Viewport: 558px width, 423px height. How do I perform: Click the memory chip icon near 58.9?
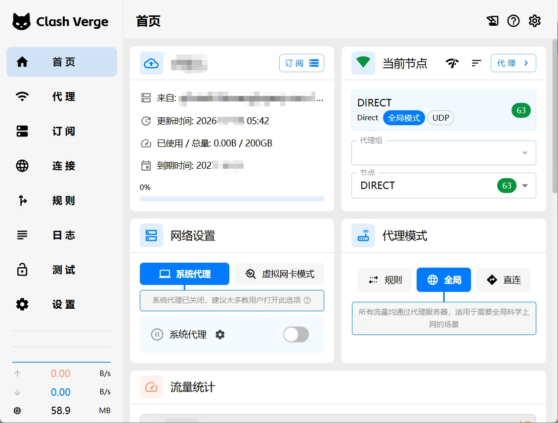17,411
